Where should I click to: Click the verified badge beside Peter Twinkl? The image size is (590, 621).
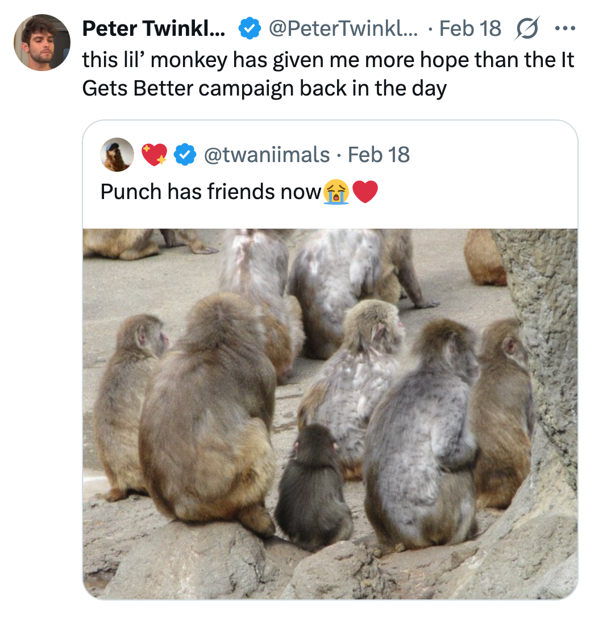coord(248,28)
